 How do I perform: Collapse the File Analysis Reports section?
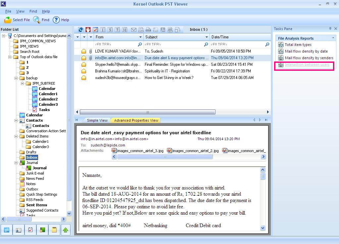(x=333, y=38)
